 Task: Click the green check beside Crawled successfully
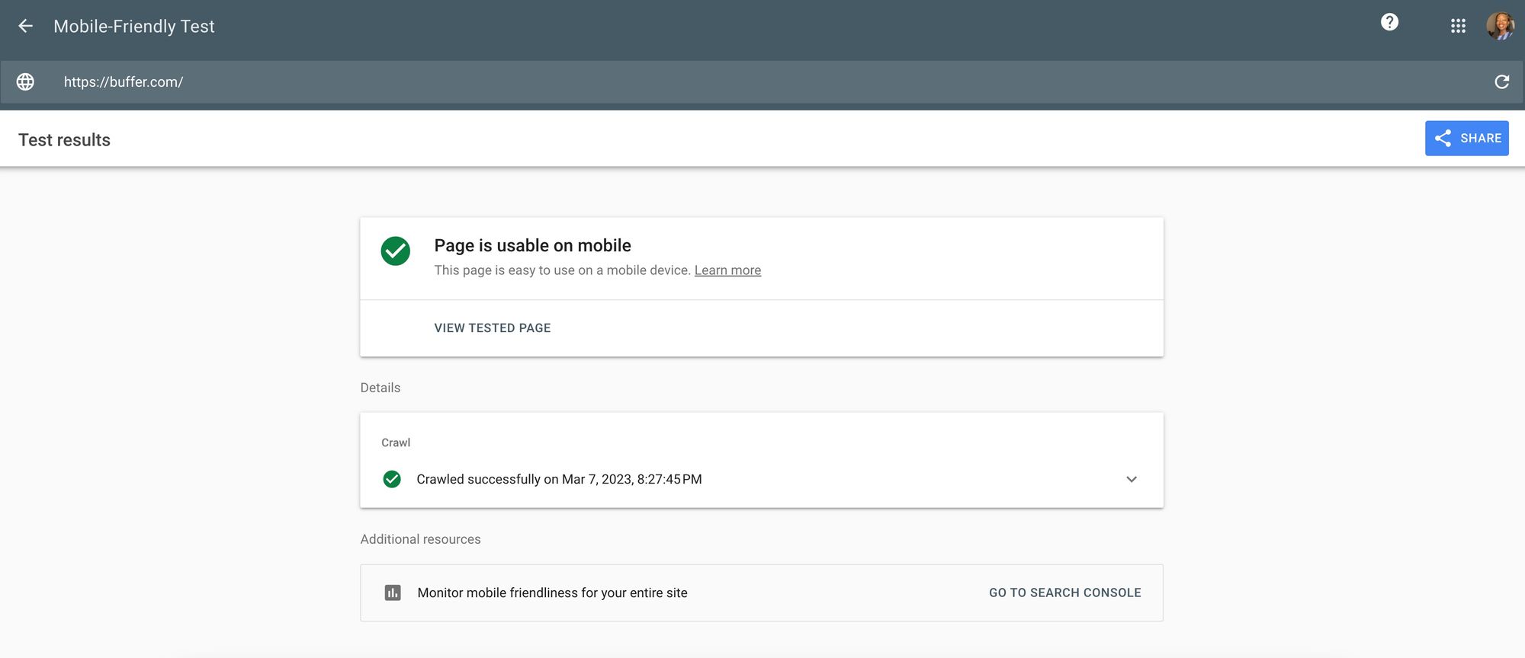(392, 479)
